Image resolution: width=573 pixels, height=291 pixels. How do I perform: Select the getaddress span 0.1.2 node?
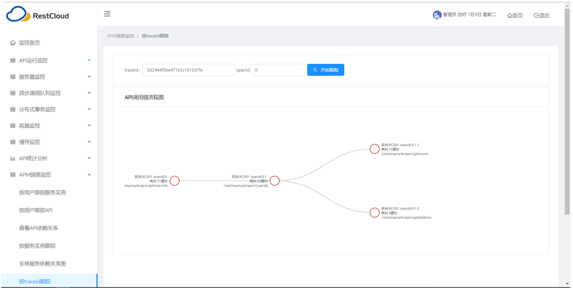[374, 212]
